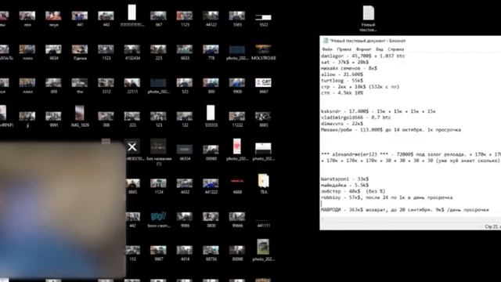
Task: Select the thumbnail labeled 9991
Action: (53, 119)
